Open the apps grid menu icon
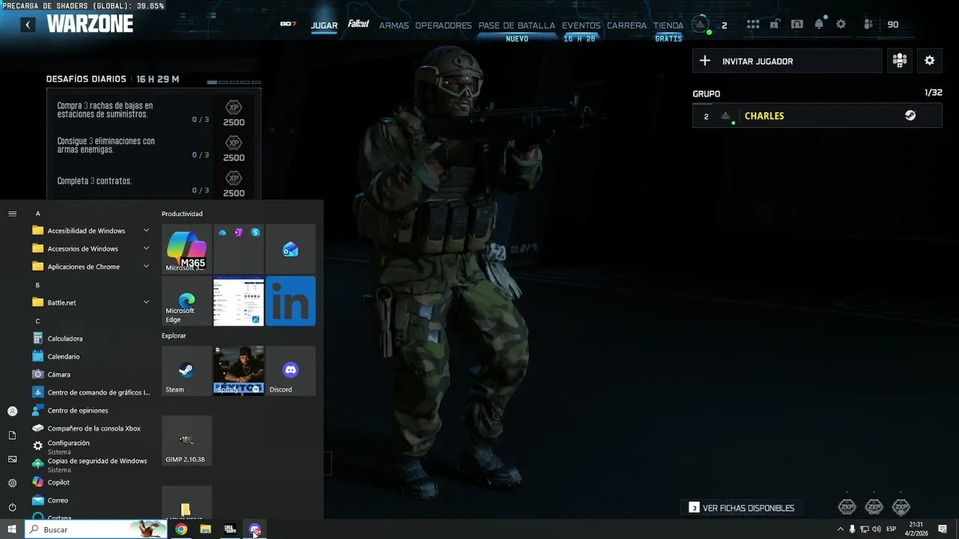This screenshot has width=959, height=539. point(753,25)
